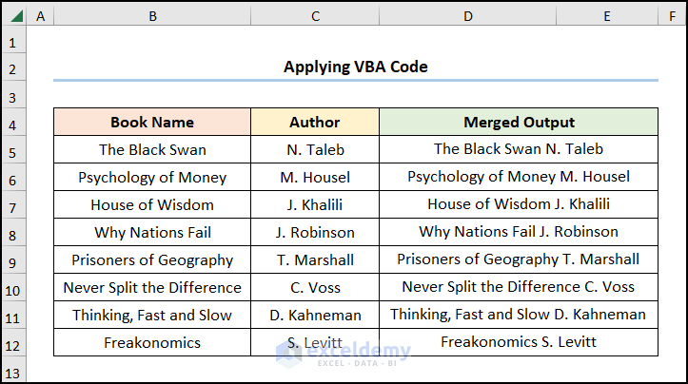Select the cell 'D. Kahneman'
The image size is (688, 384).
point(315,316)
